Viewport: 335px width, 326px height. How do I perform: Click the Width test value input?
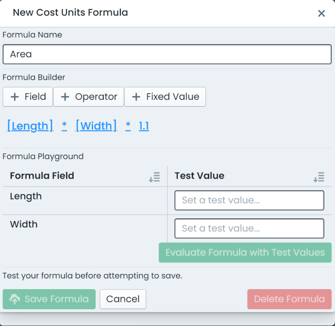(x=249, y=228)
